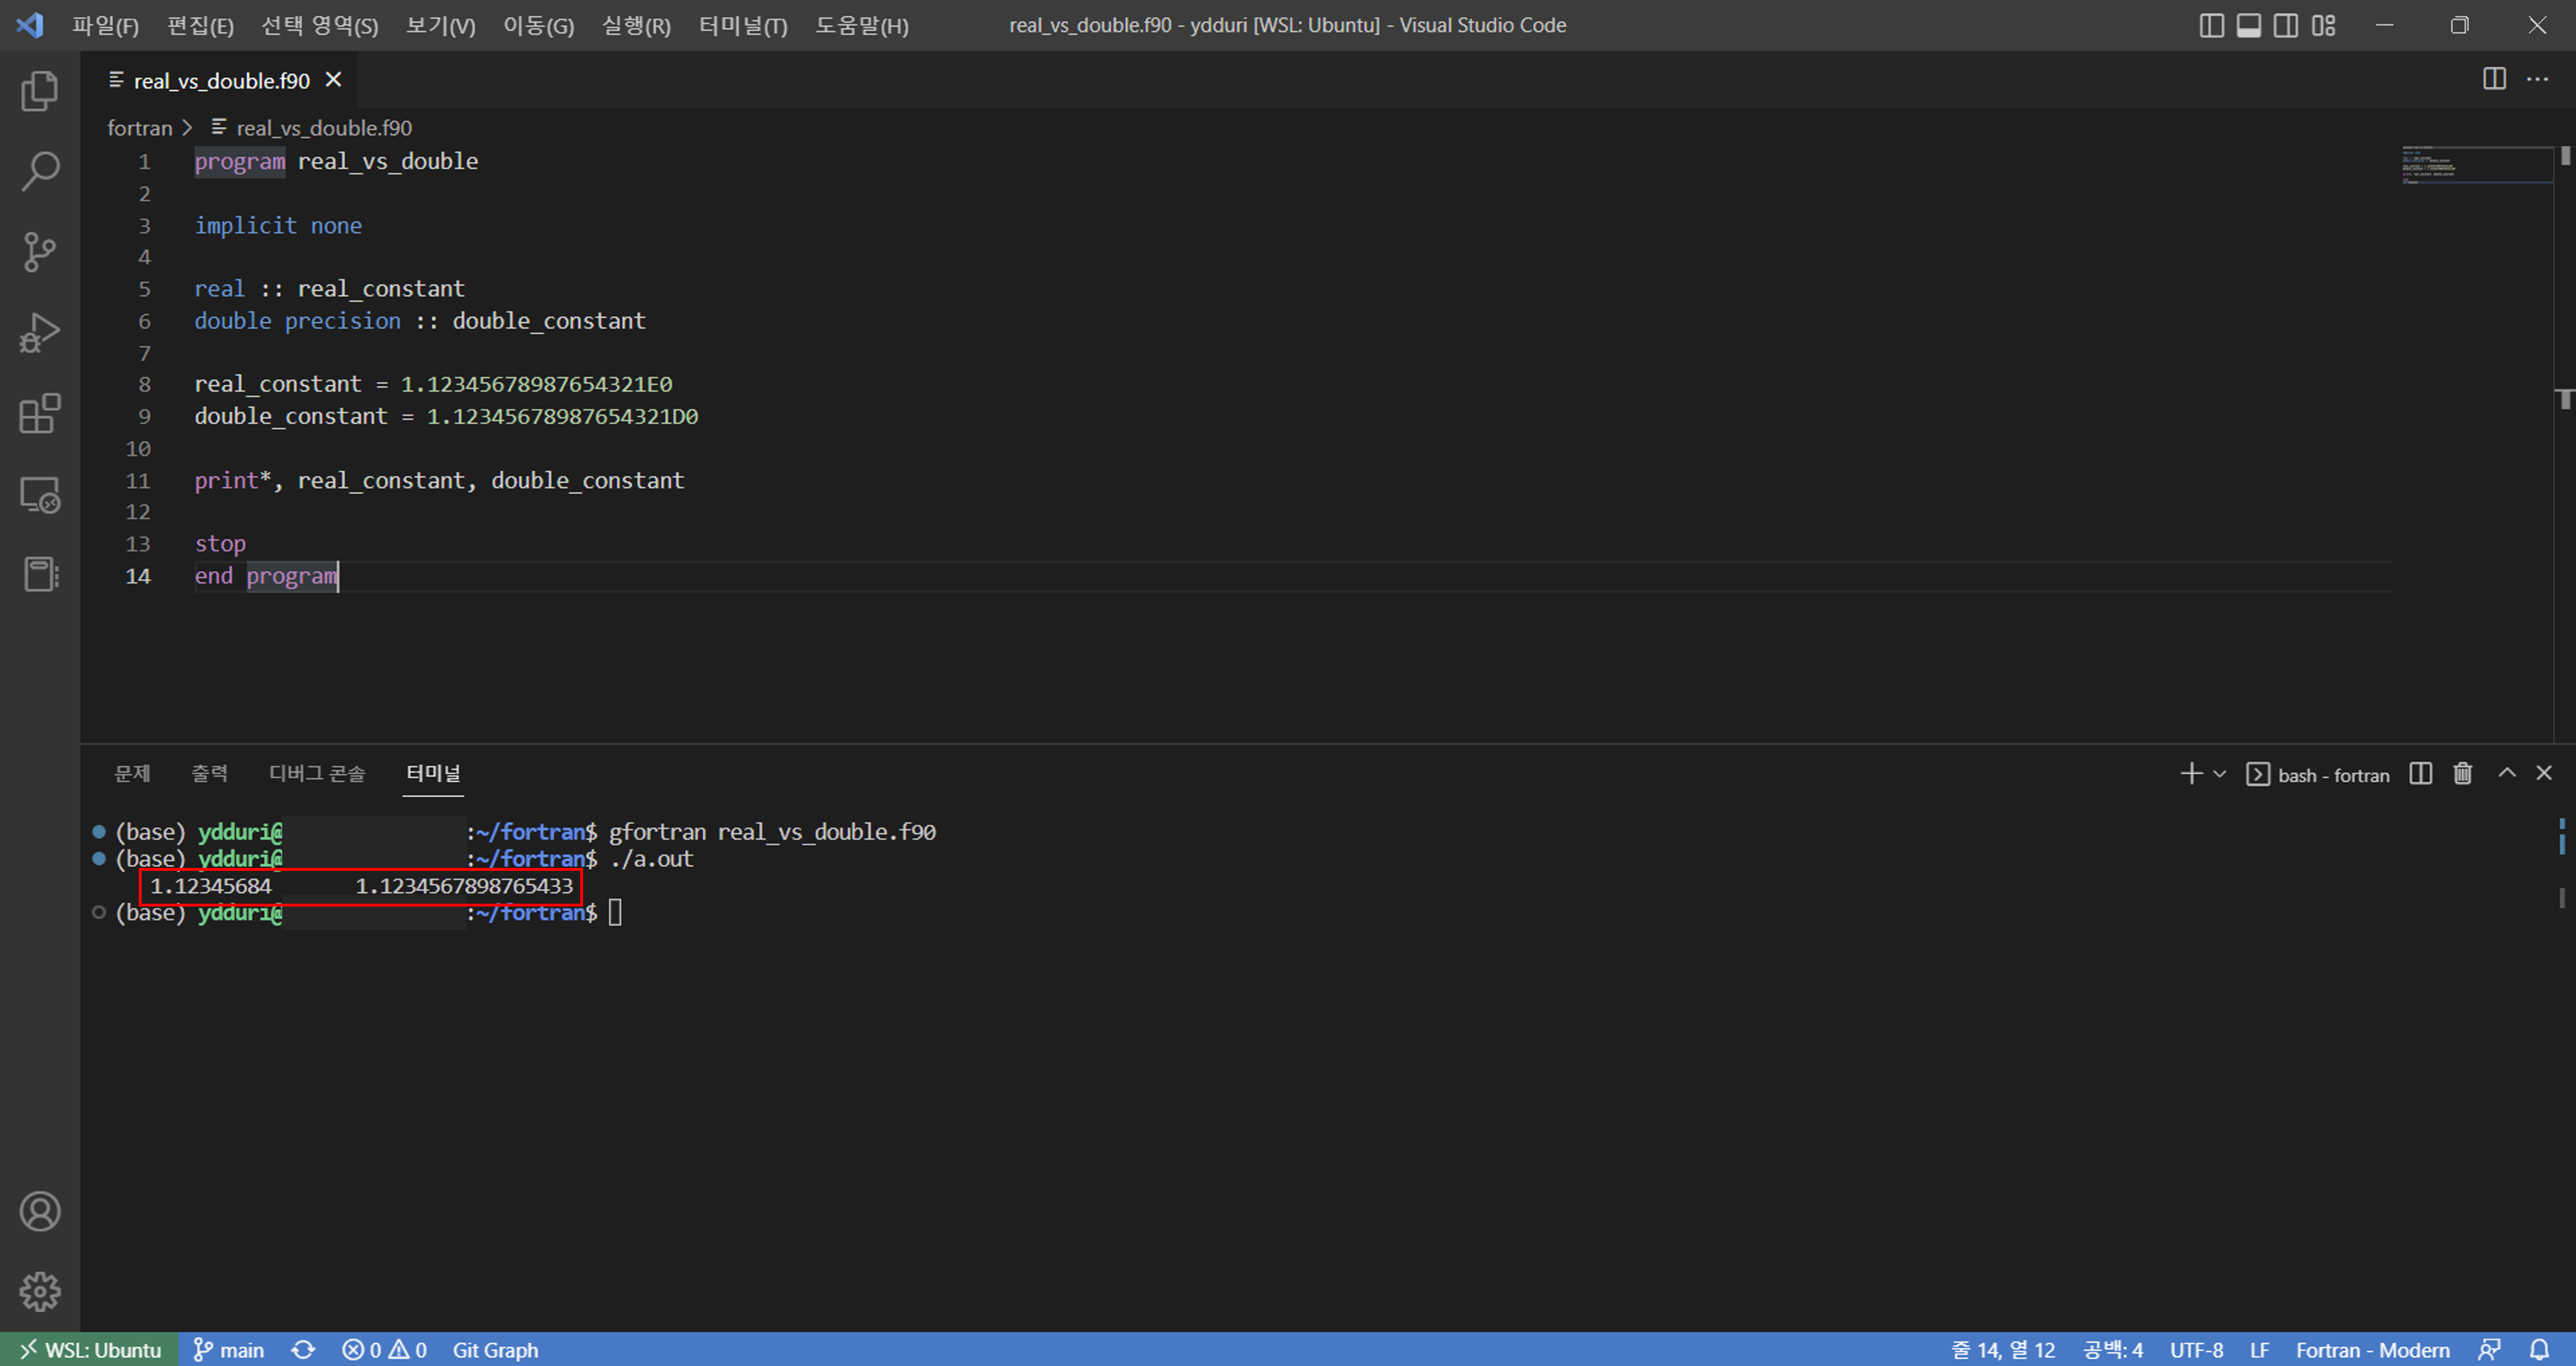Image resolution: width=2576 pixels, height=1366 pixels.
Task: Open the Accounts icon
Action: click(x=40, y=1212)
